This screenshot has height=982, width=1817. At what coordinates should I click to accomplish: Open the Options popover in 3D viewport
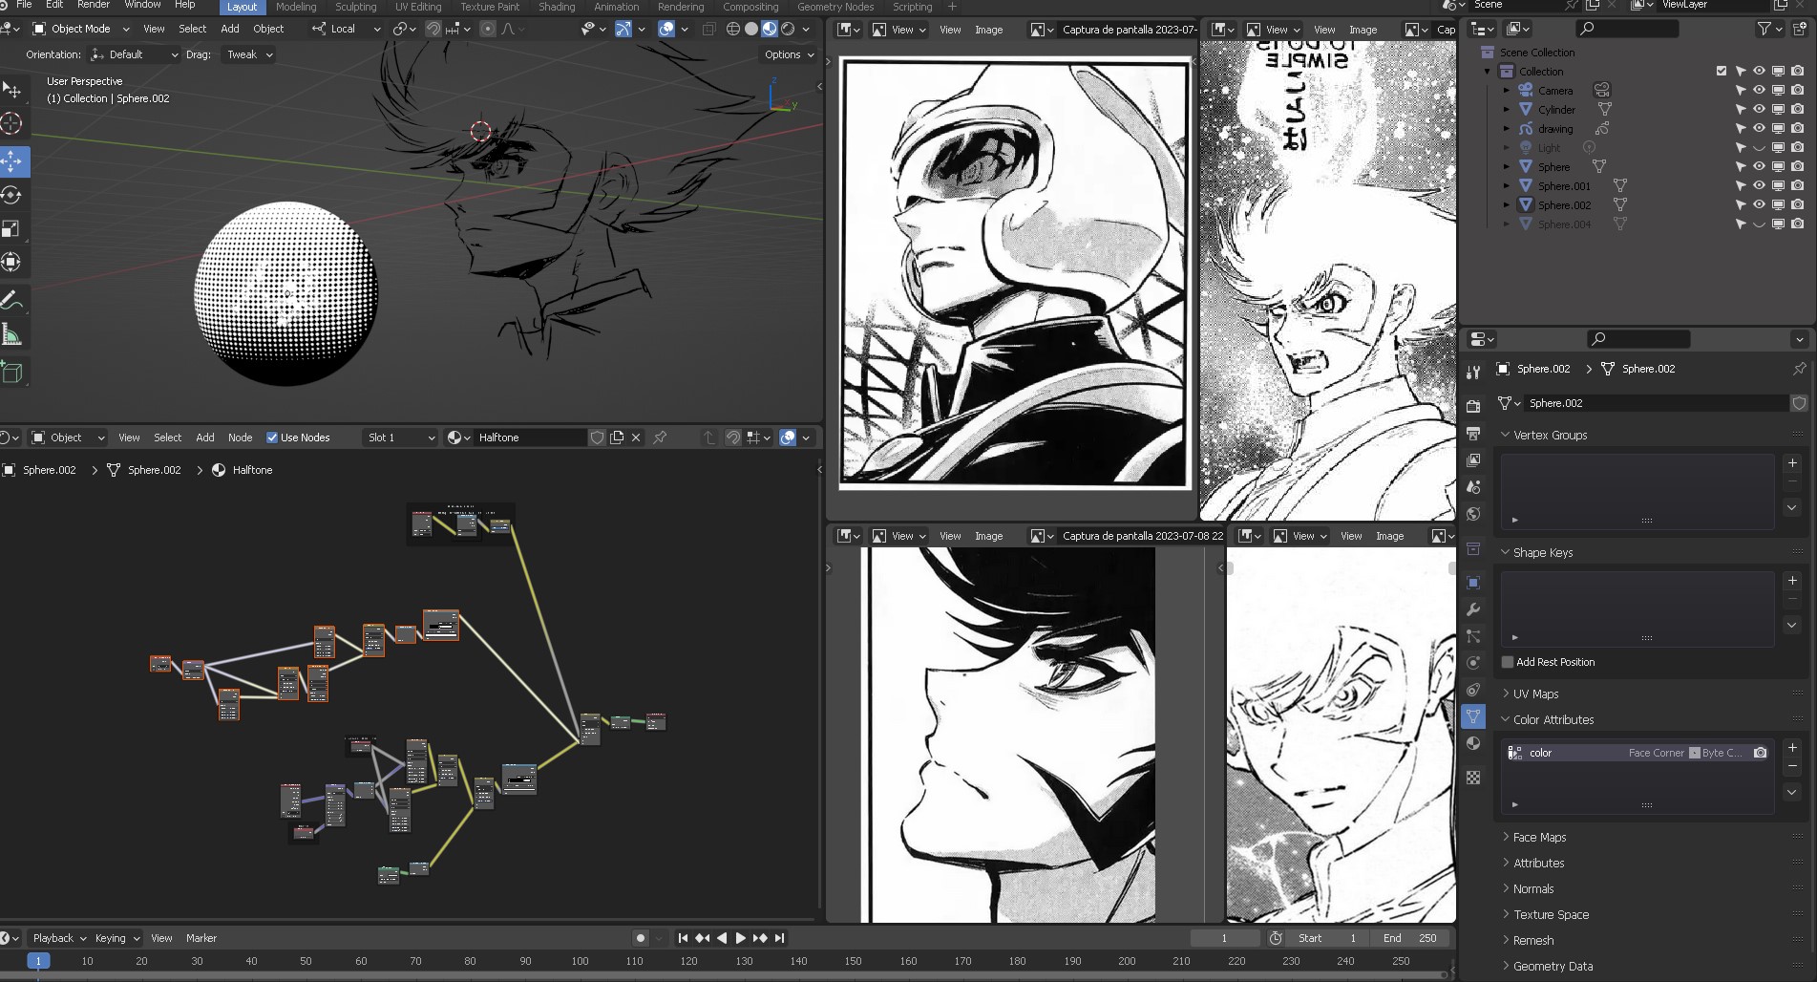(x=789, y=54)
